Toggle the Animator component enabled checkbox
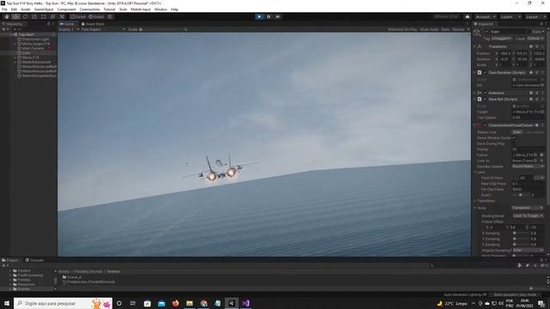 (x=486, y=93)
